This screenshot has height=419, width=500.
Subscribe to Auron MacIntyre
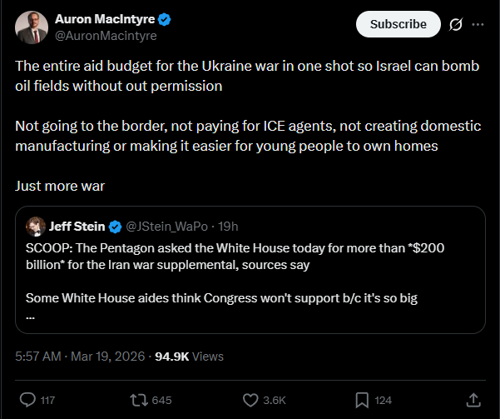tap(398, 24)
